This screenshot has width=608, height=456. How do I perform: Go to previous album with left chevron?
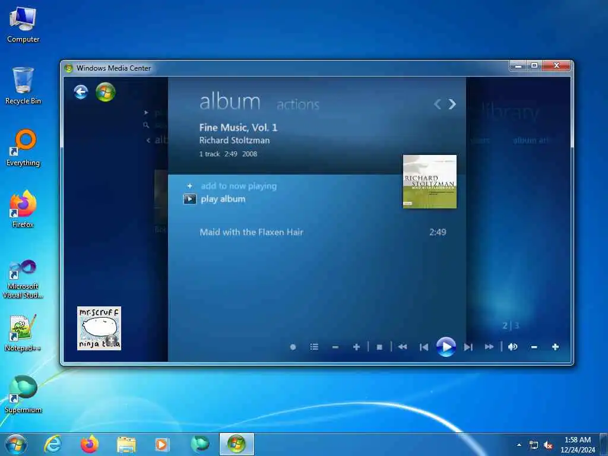[x=438, y=104]
